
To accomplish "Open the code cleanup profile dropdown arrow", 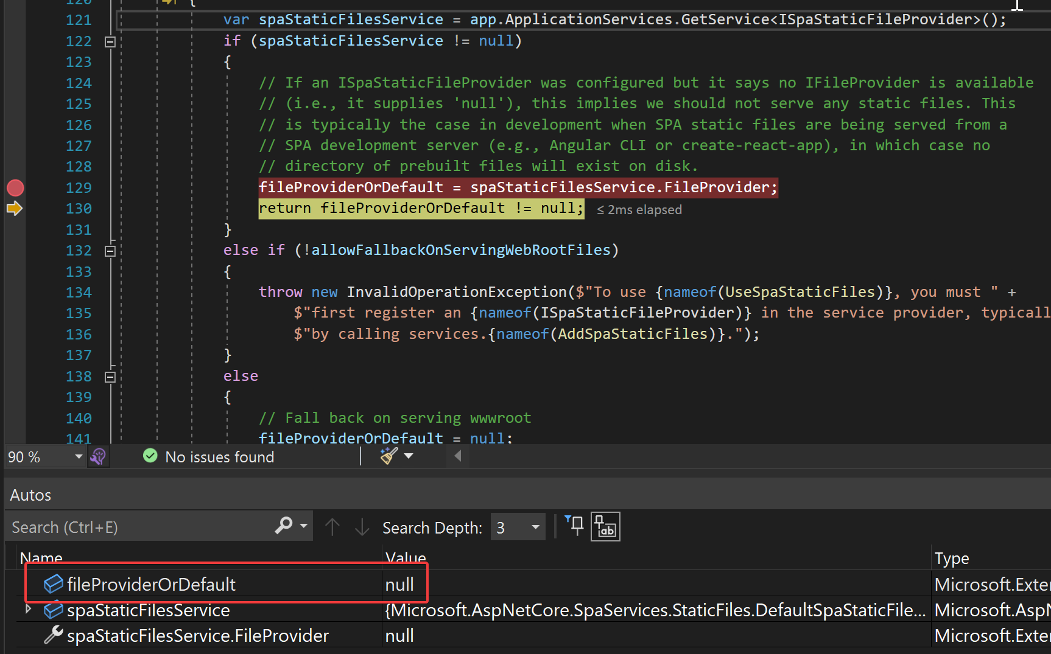I will pyautogui.click(x=409, y=456).
